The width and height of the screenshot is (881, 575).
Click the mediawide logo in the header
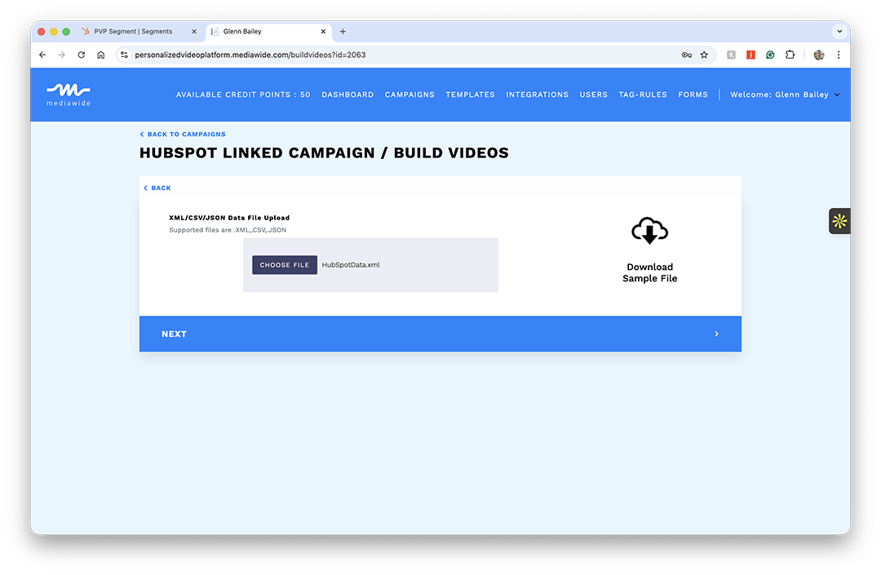click(68, 94)
